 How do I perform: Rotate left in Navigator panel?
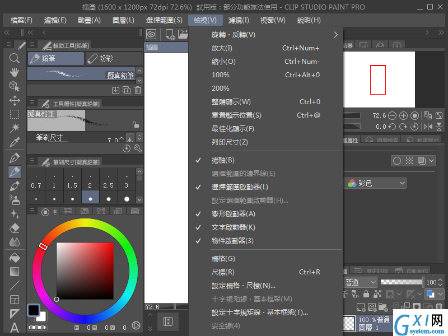393,127
